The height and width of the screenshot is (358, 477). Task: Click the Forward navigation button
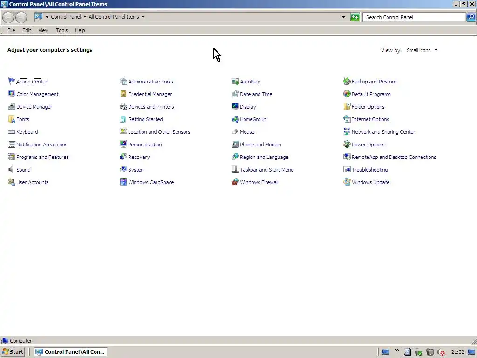(21, 17)
